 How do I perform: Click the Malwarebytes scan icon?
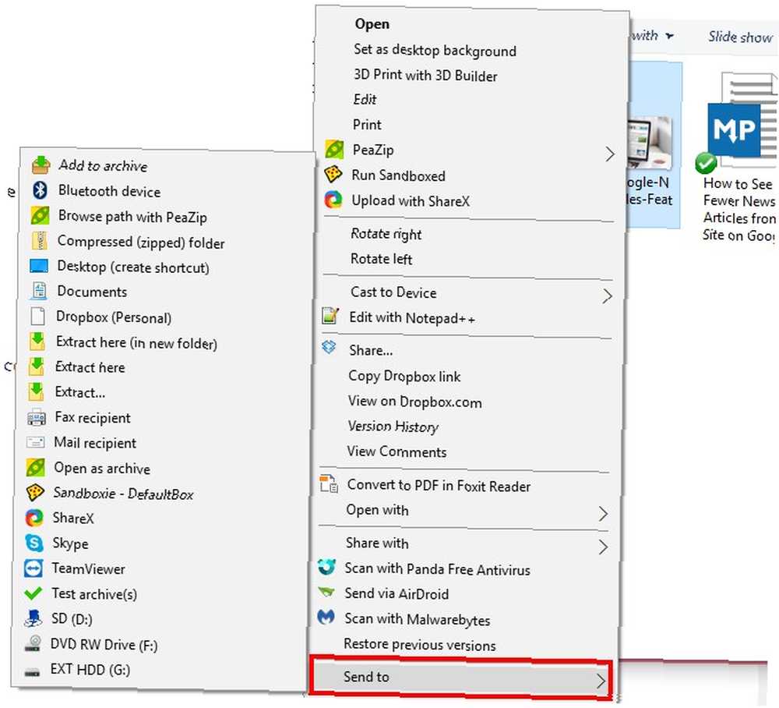[x=326, y=617]
